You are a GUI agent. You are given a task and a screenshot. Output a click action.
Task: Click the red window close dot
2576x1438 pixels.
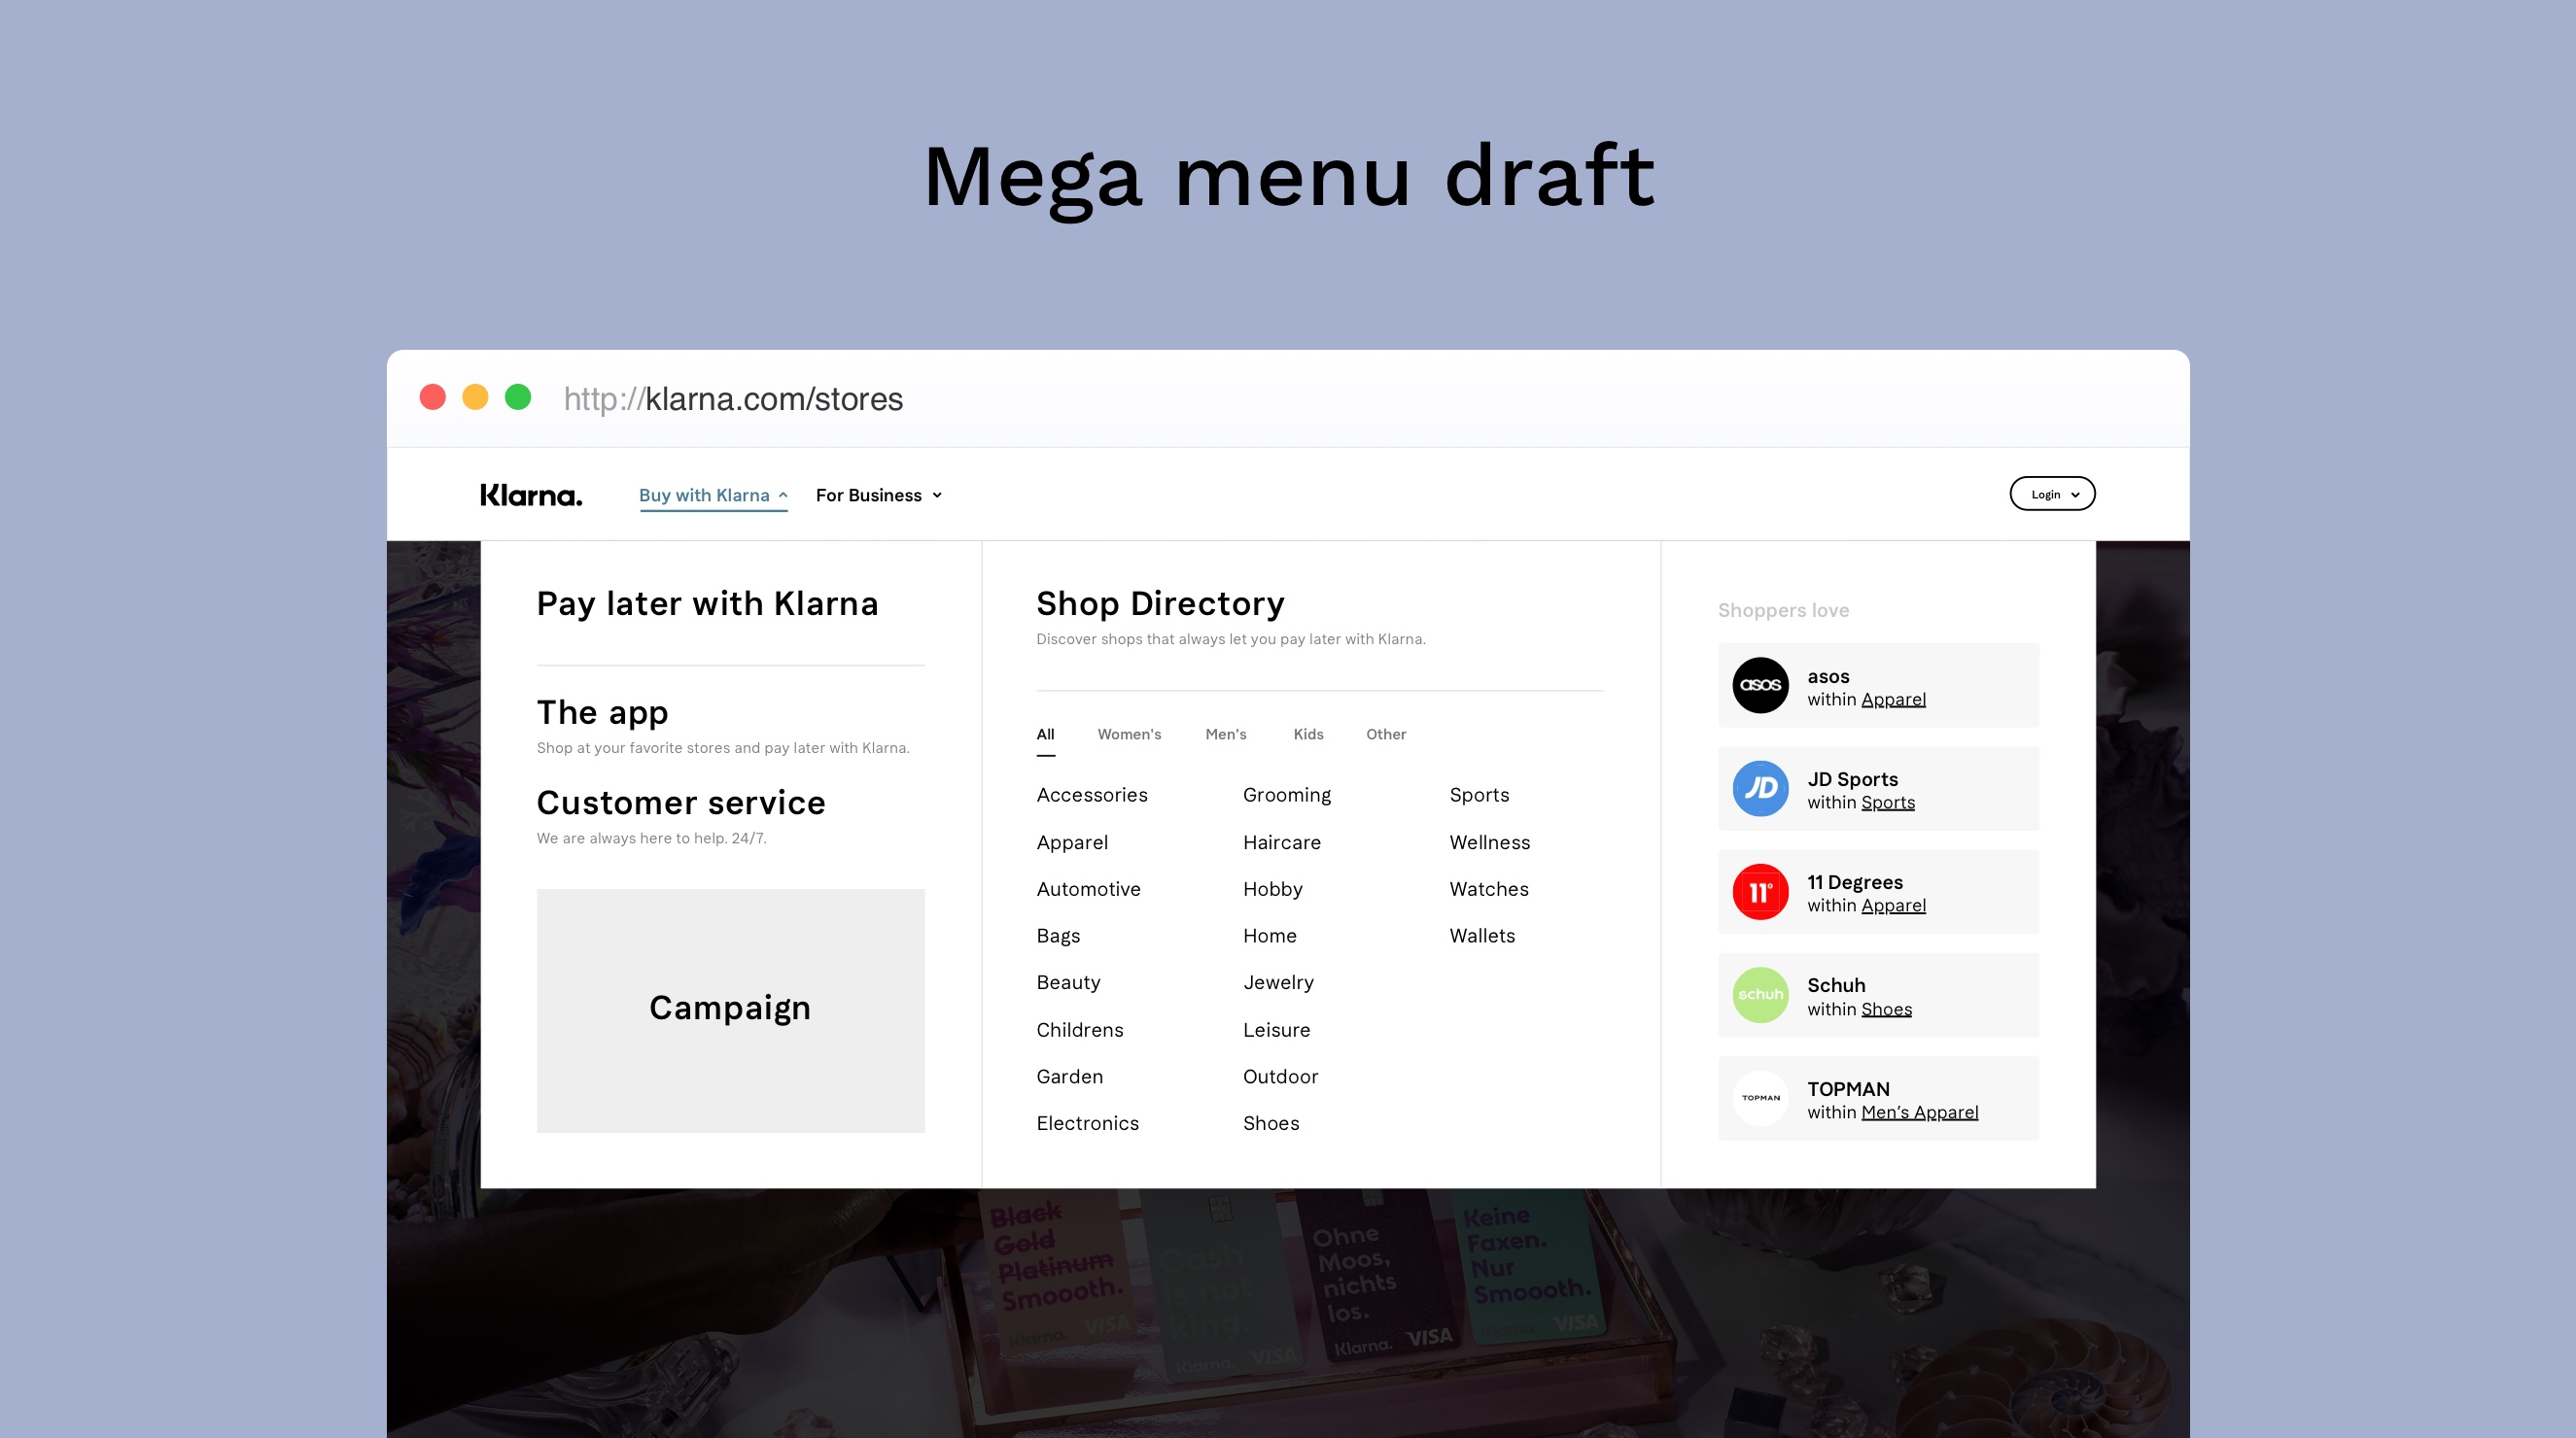pos(432,397)
